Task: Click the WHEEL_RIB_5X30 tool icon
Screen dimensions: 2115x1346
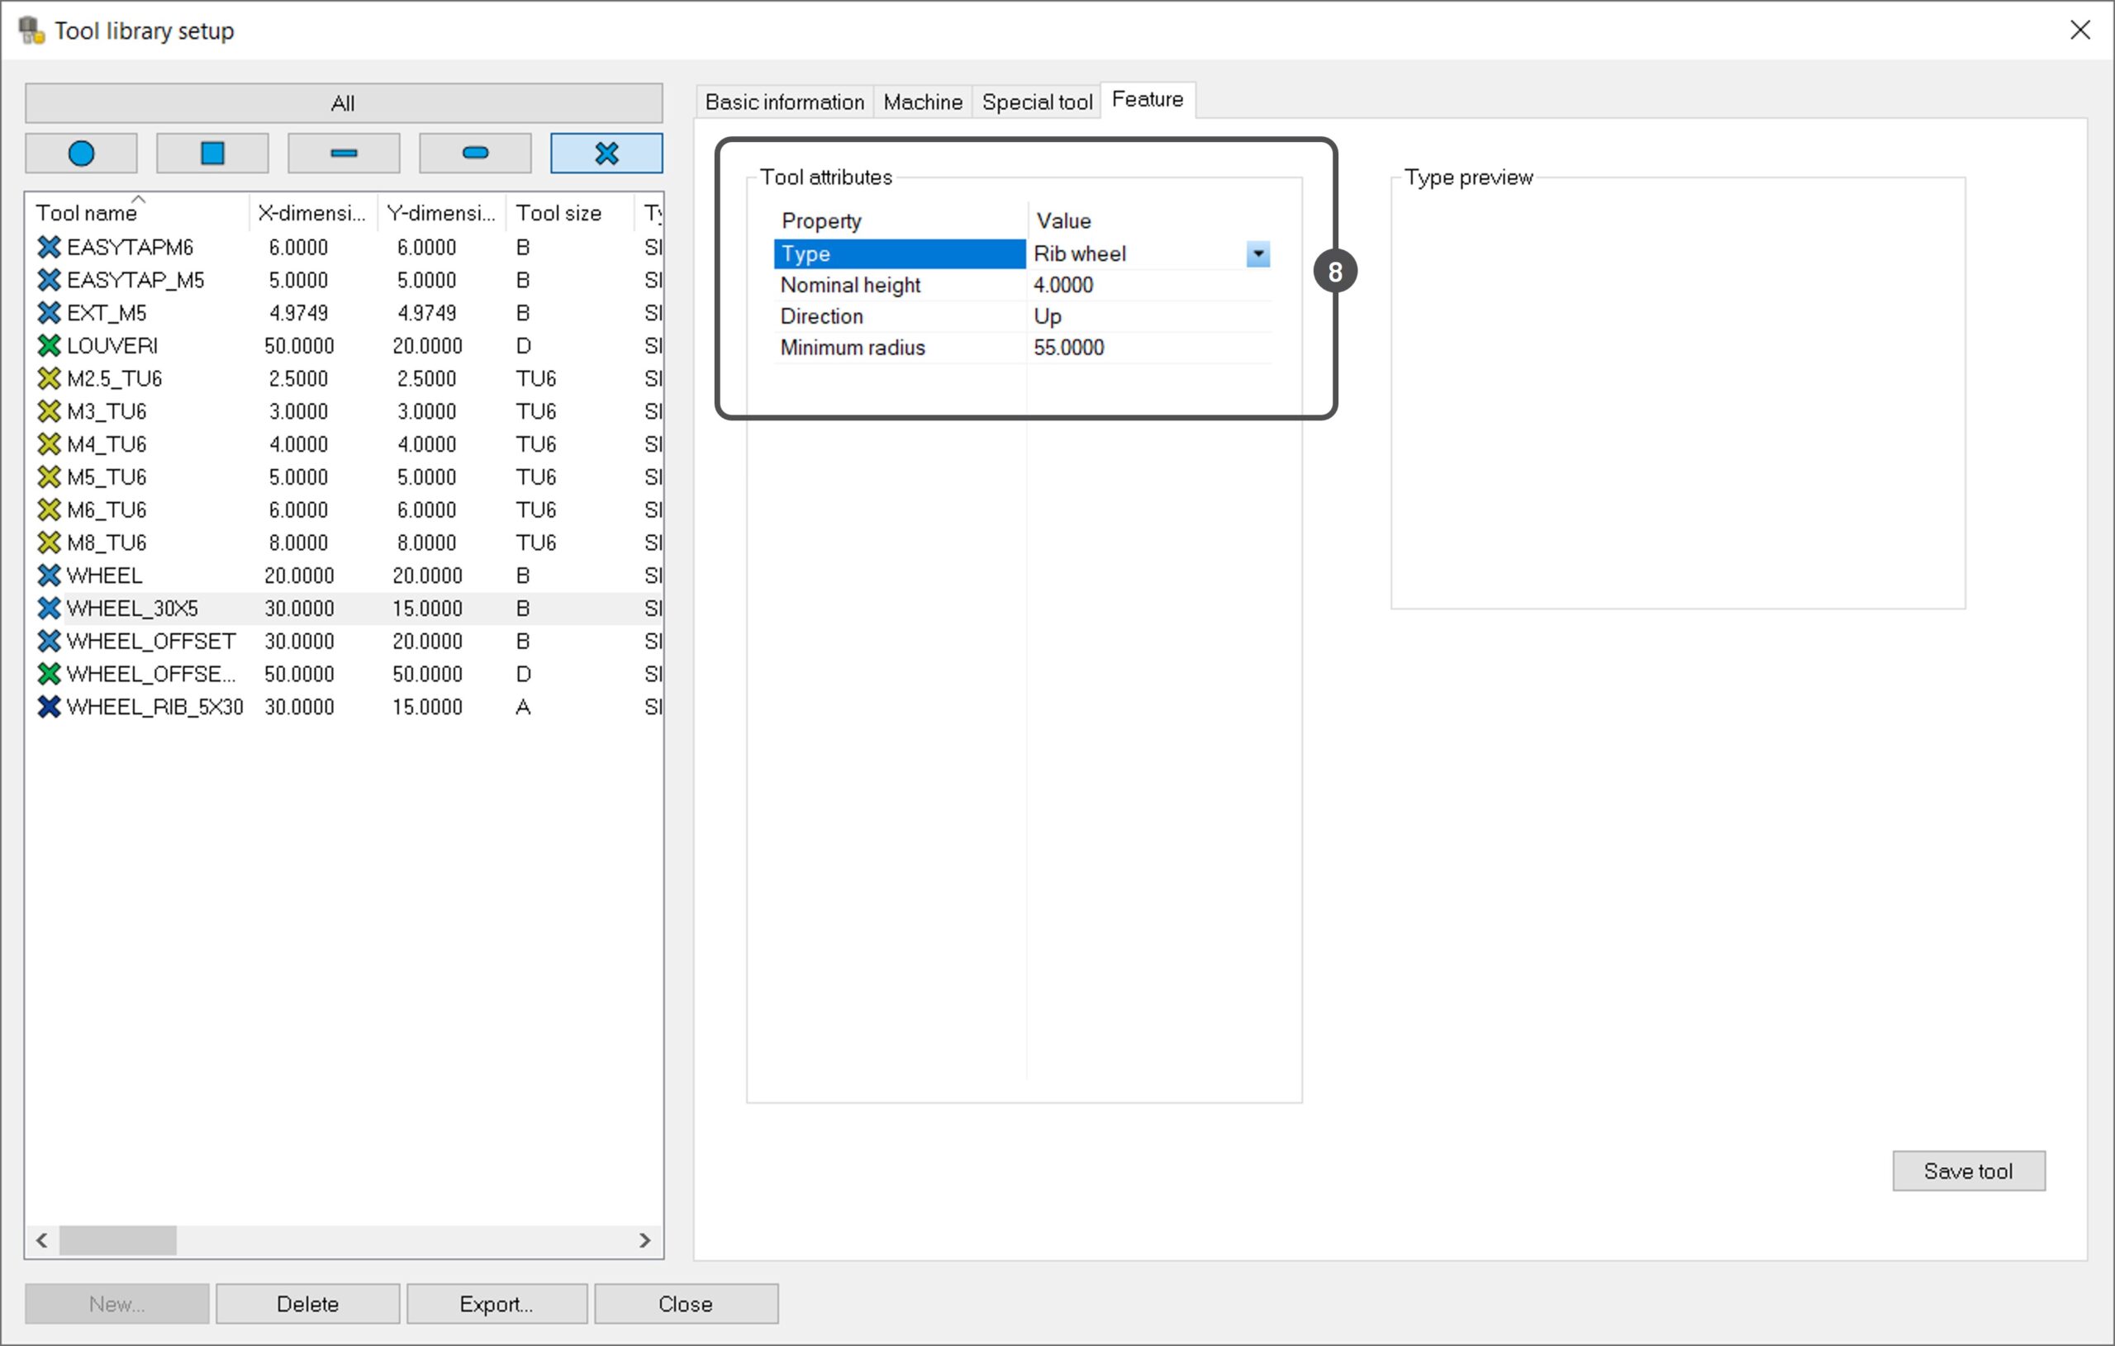Action: (50, 707)
